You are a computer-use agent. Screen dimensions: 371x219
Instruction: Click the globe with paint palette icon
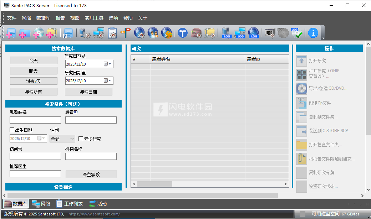[x=166, y=33]
